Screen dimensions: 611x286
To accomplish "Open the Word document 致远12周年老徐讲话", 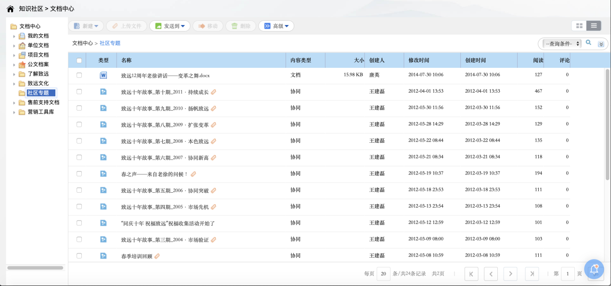I will click(x=166, y=75).
